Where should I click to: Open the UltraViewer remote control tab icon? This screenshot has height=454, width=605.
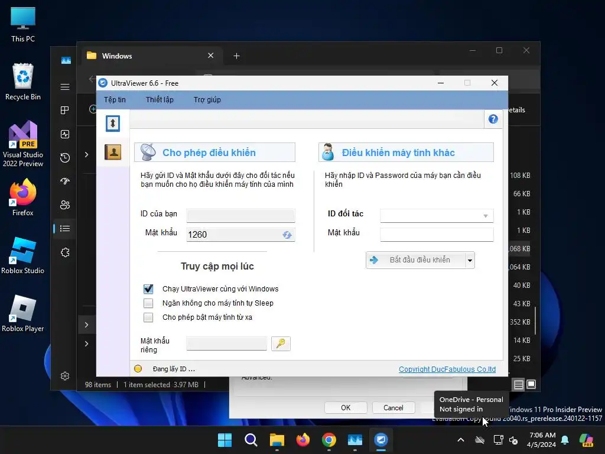point(113,124)
